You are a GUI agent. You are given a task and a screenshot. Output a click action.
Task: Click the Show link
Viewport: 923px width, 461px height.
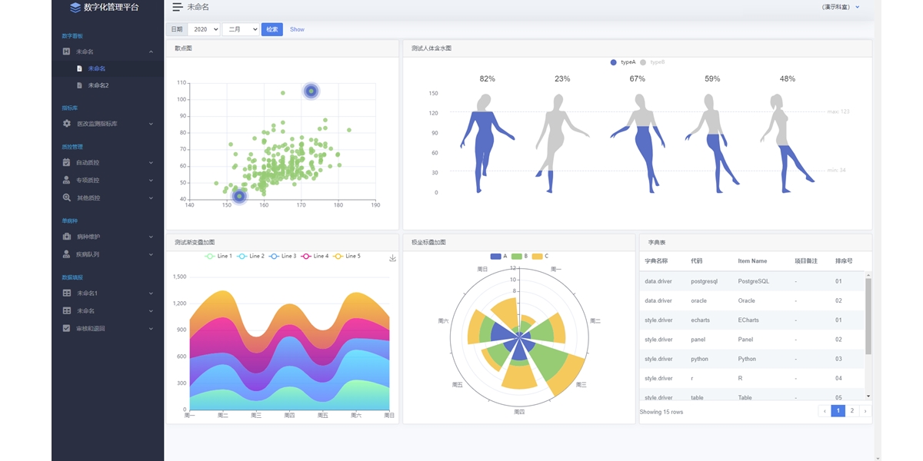(297, 29)
